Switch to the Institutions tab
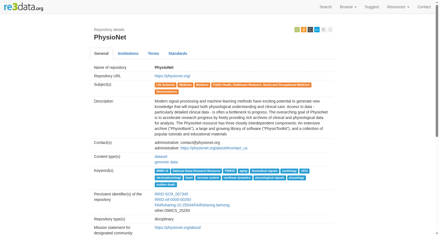439x236 pixels. (128, 53)
